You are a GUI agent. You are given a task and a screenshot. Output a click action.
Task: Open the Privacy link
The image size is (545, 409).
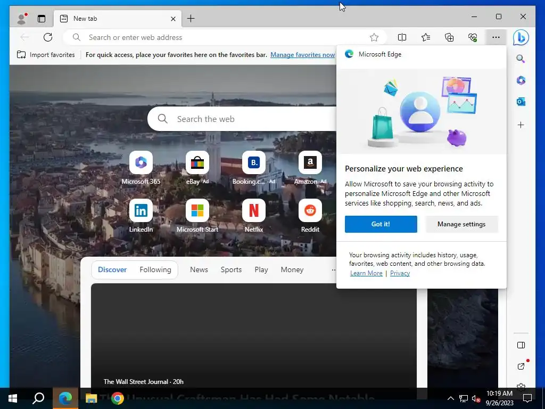[400, 273]
